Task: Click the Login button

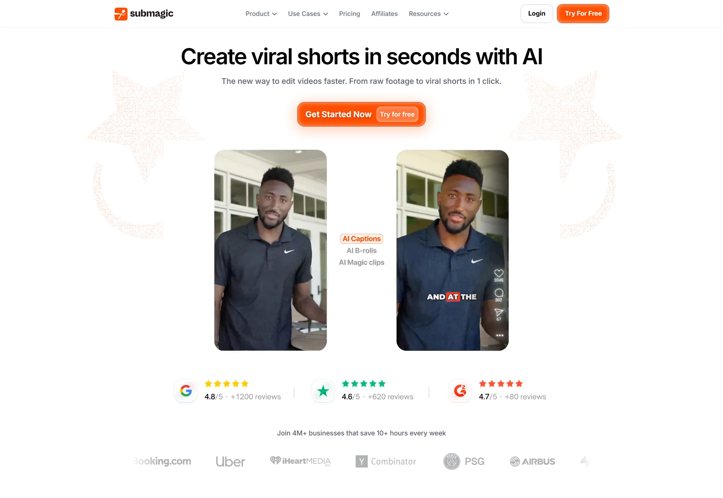Action: coord(537,14)
